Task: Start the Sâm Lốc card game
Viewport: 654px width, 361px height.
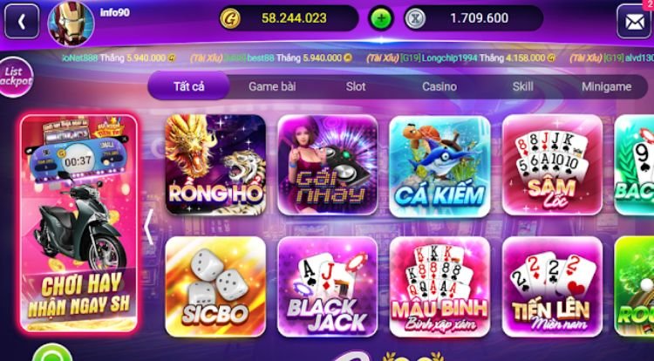Action: click(552, 165)
